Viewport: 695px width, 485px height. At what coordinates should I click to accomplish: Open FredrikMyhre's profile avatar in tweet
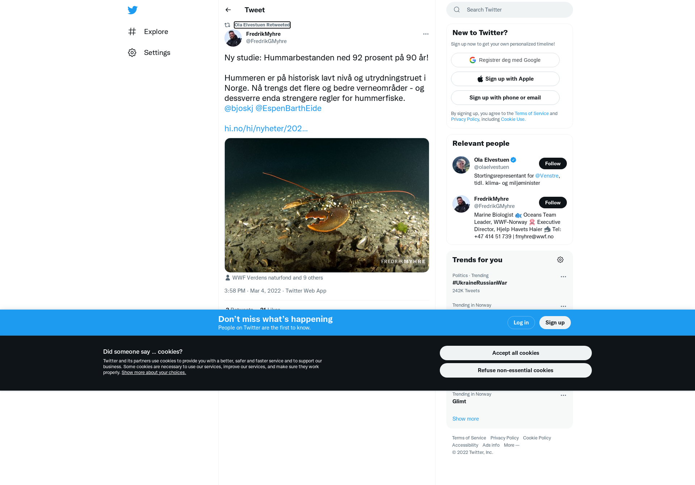233,38
